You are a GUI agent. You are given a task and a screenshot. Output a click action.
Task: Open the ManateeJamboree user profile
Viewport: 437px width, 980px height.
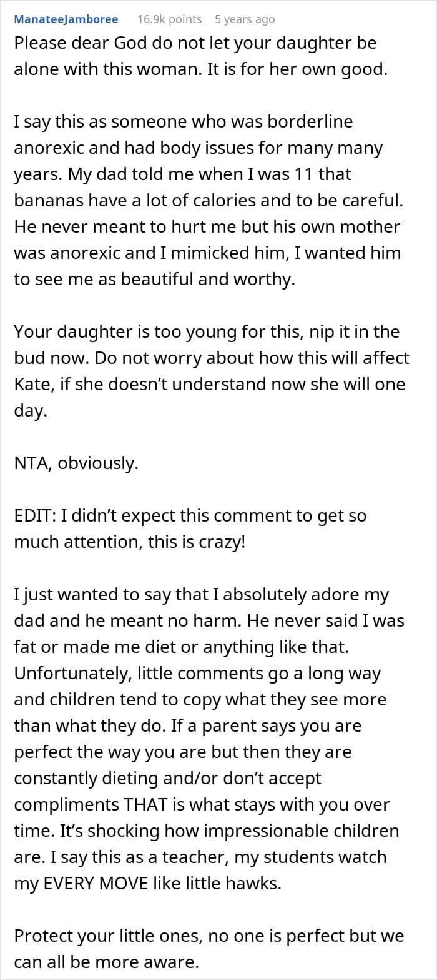pyautogui.click(x=66, y=19)
